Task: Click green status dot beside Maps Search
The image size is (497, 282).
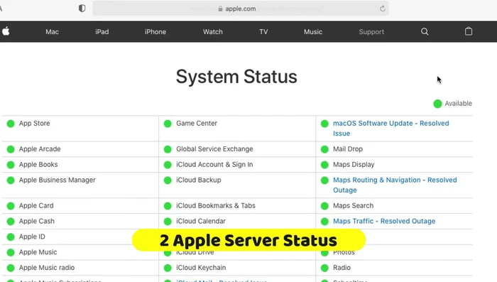Action: click(x=324, y=206)
